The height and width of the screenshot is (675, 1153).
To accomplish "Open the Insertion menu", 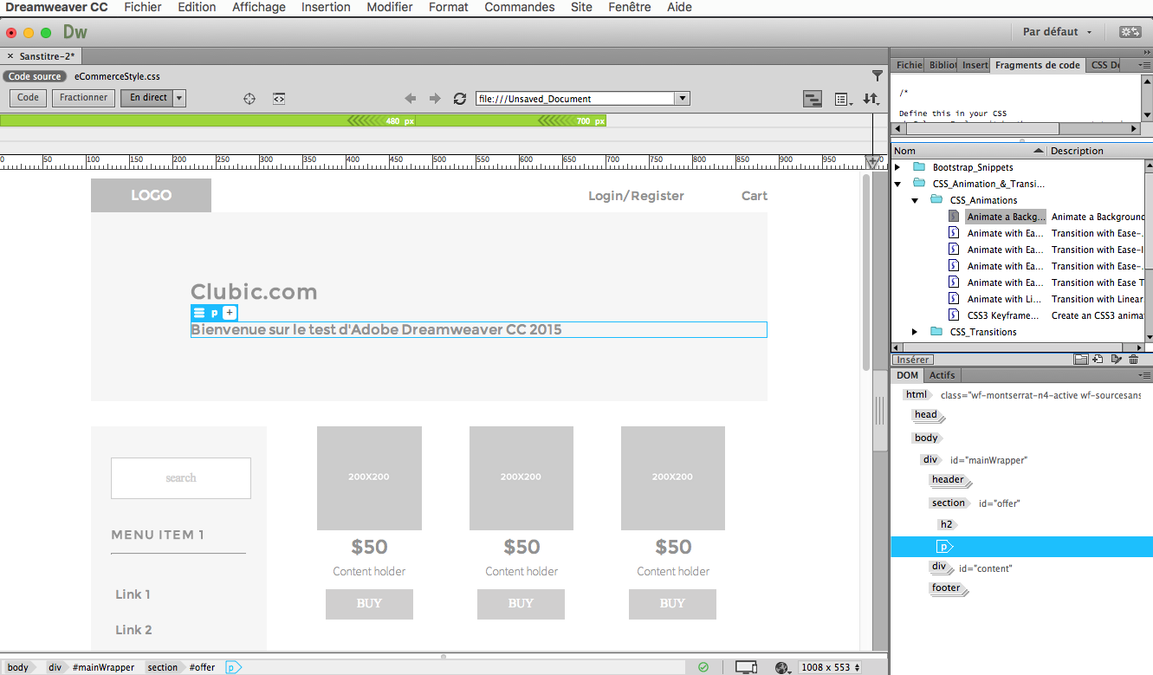I will click(326, 7).
